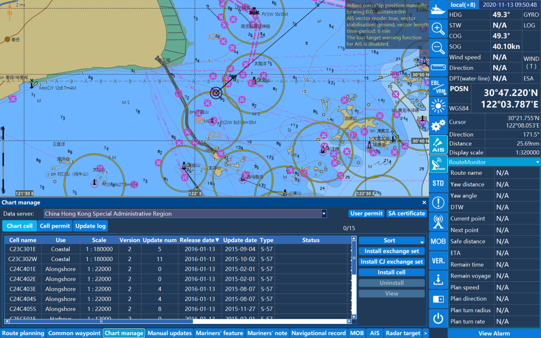Adjust brightness with the sun icon

[x=438, y=105]
